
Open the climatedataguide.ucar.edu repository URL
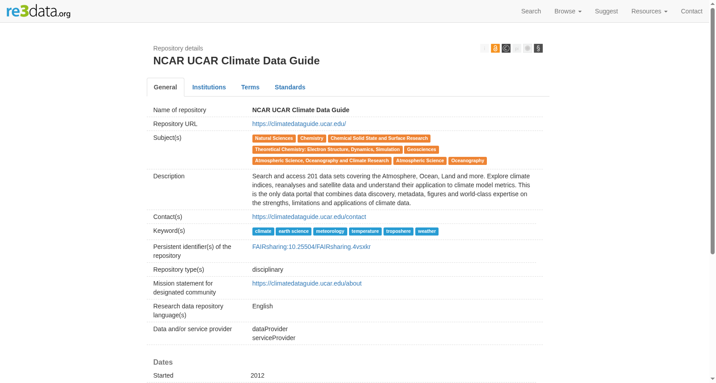point(299,124)
